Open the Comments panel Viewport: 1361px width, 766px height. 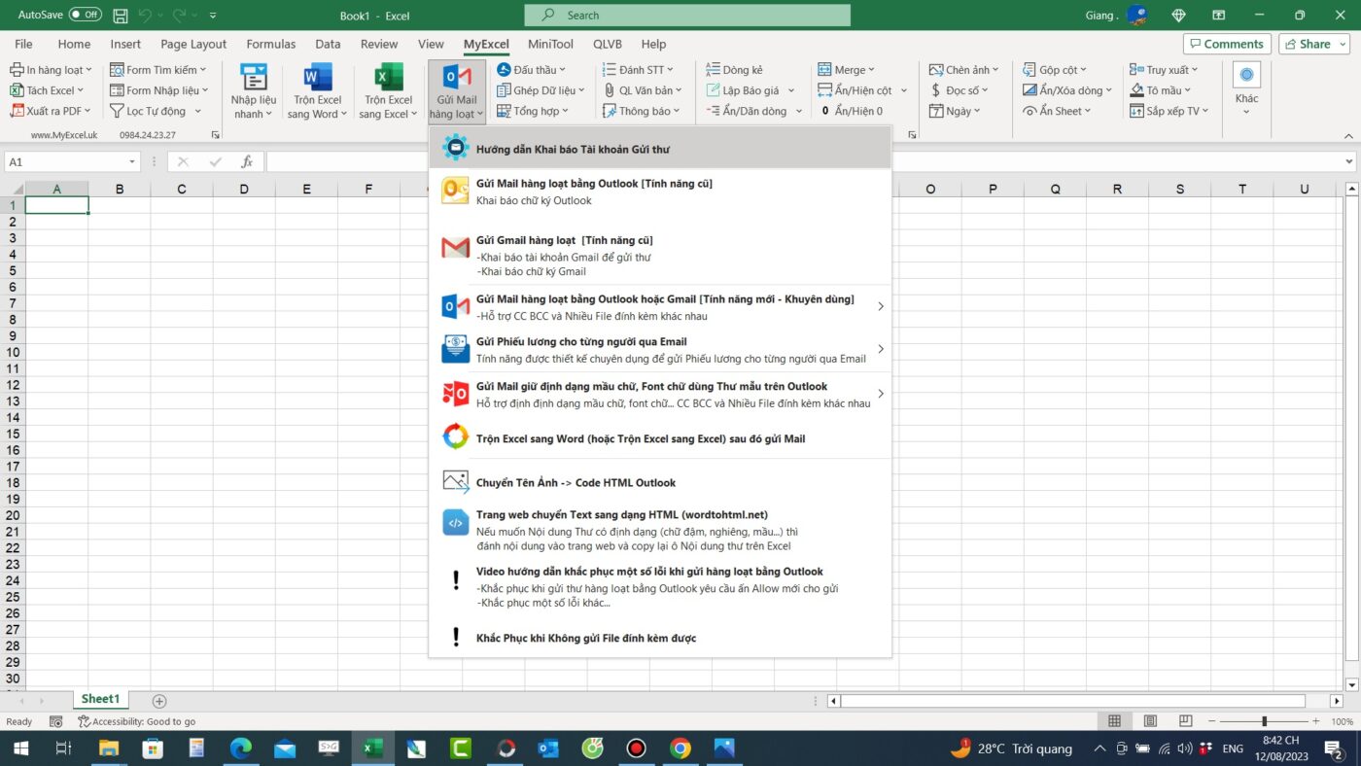click(1226, 44)
